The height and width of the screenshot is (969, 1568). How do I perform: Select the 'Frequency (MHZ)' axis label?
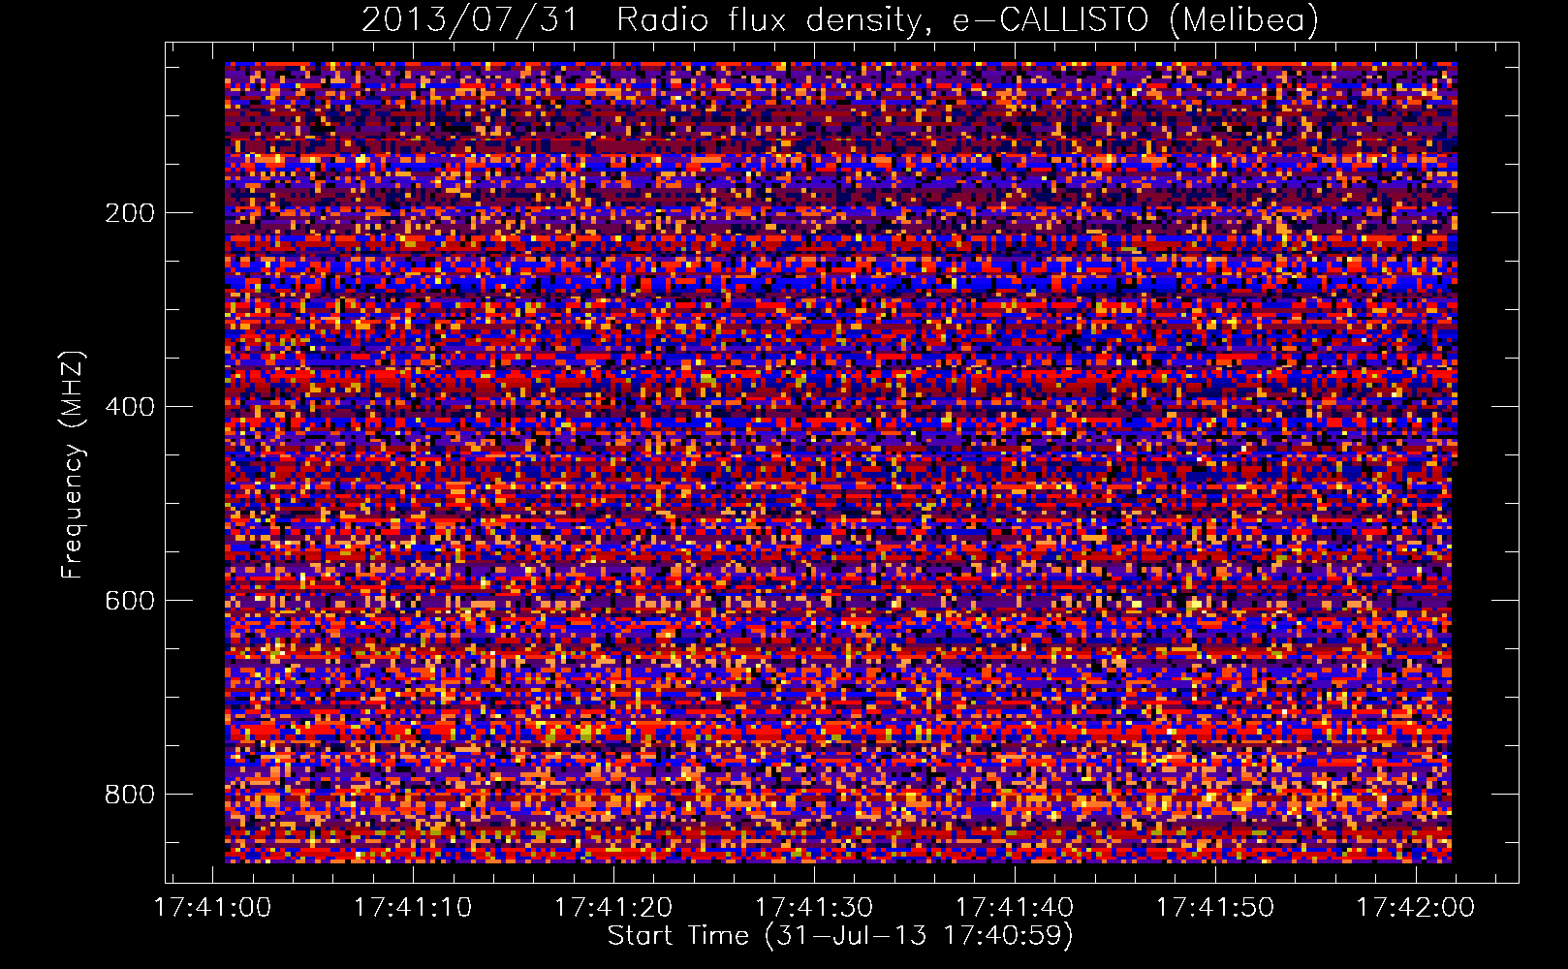click(73, 464)
